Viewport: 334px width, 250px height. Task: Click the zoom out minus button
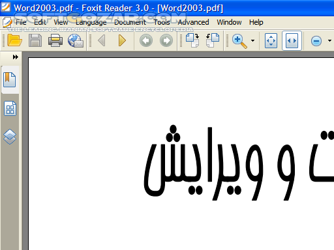pyautogui.click(x=316, y=41)
